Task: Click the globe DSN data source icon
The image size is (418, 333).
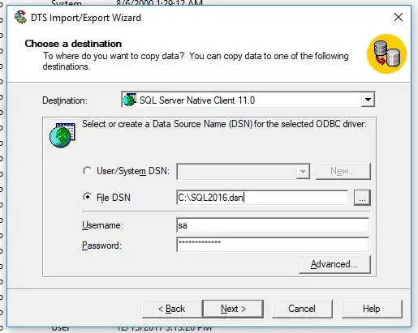Action: [62, 135]
